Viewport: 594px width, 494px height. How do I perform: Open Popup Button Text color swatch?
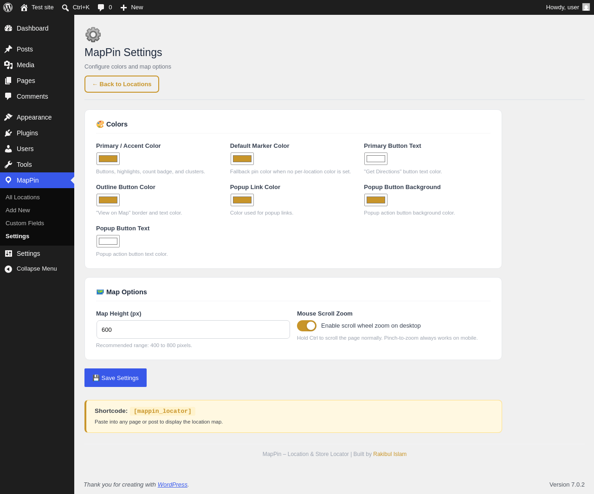(108, 241)
